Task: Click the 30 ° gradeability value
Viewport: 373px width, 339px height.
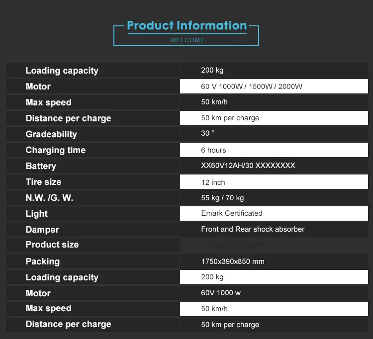Action: [x=208, y=134]
